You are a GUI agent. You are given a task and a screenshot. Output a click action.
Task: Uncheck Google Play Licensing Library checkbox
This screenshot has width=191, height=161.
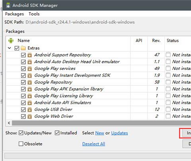[x=23, y=96]
